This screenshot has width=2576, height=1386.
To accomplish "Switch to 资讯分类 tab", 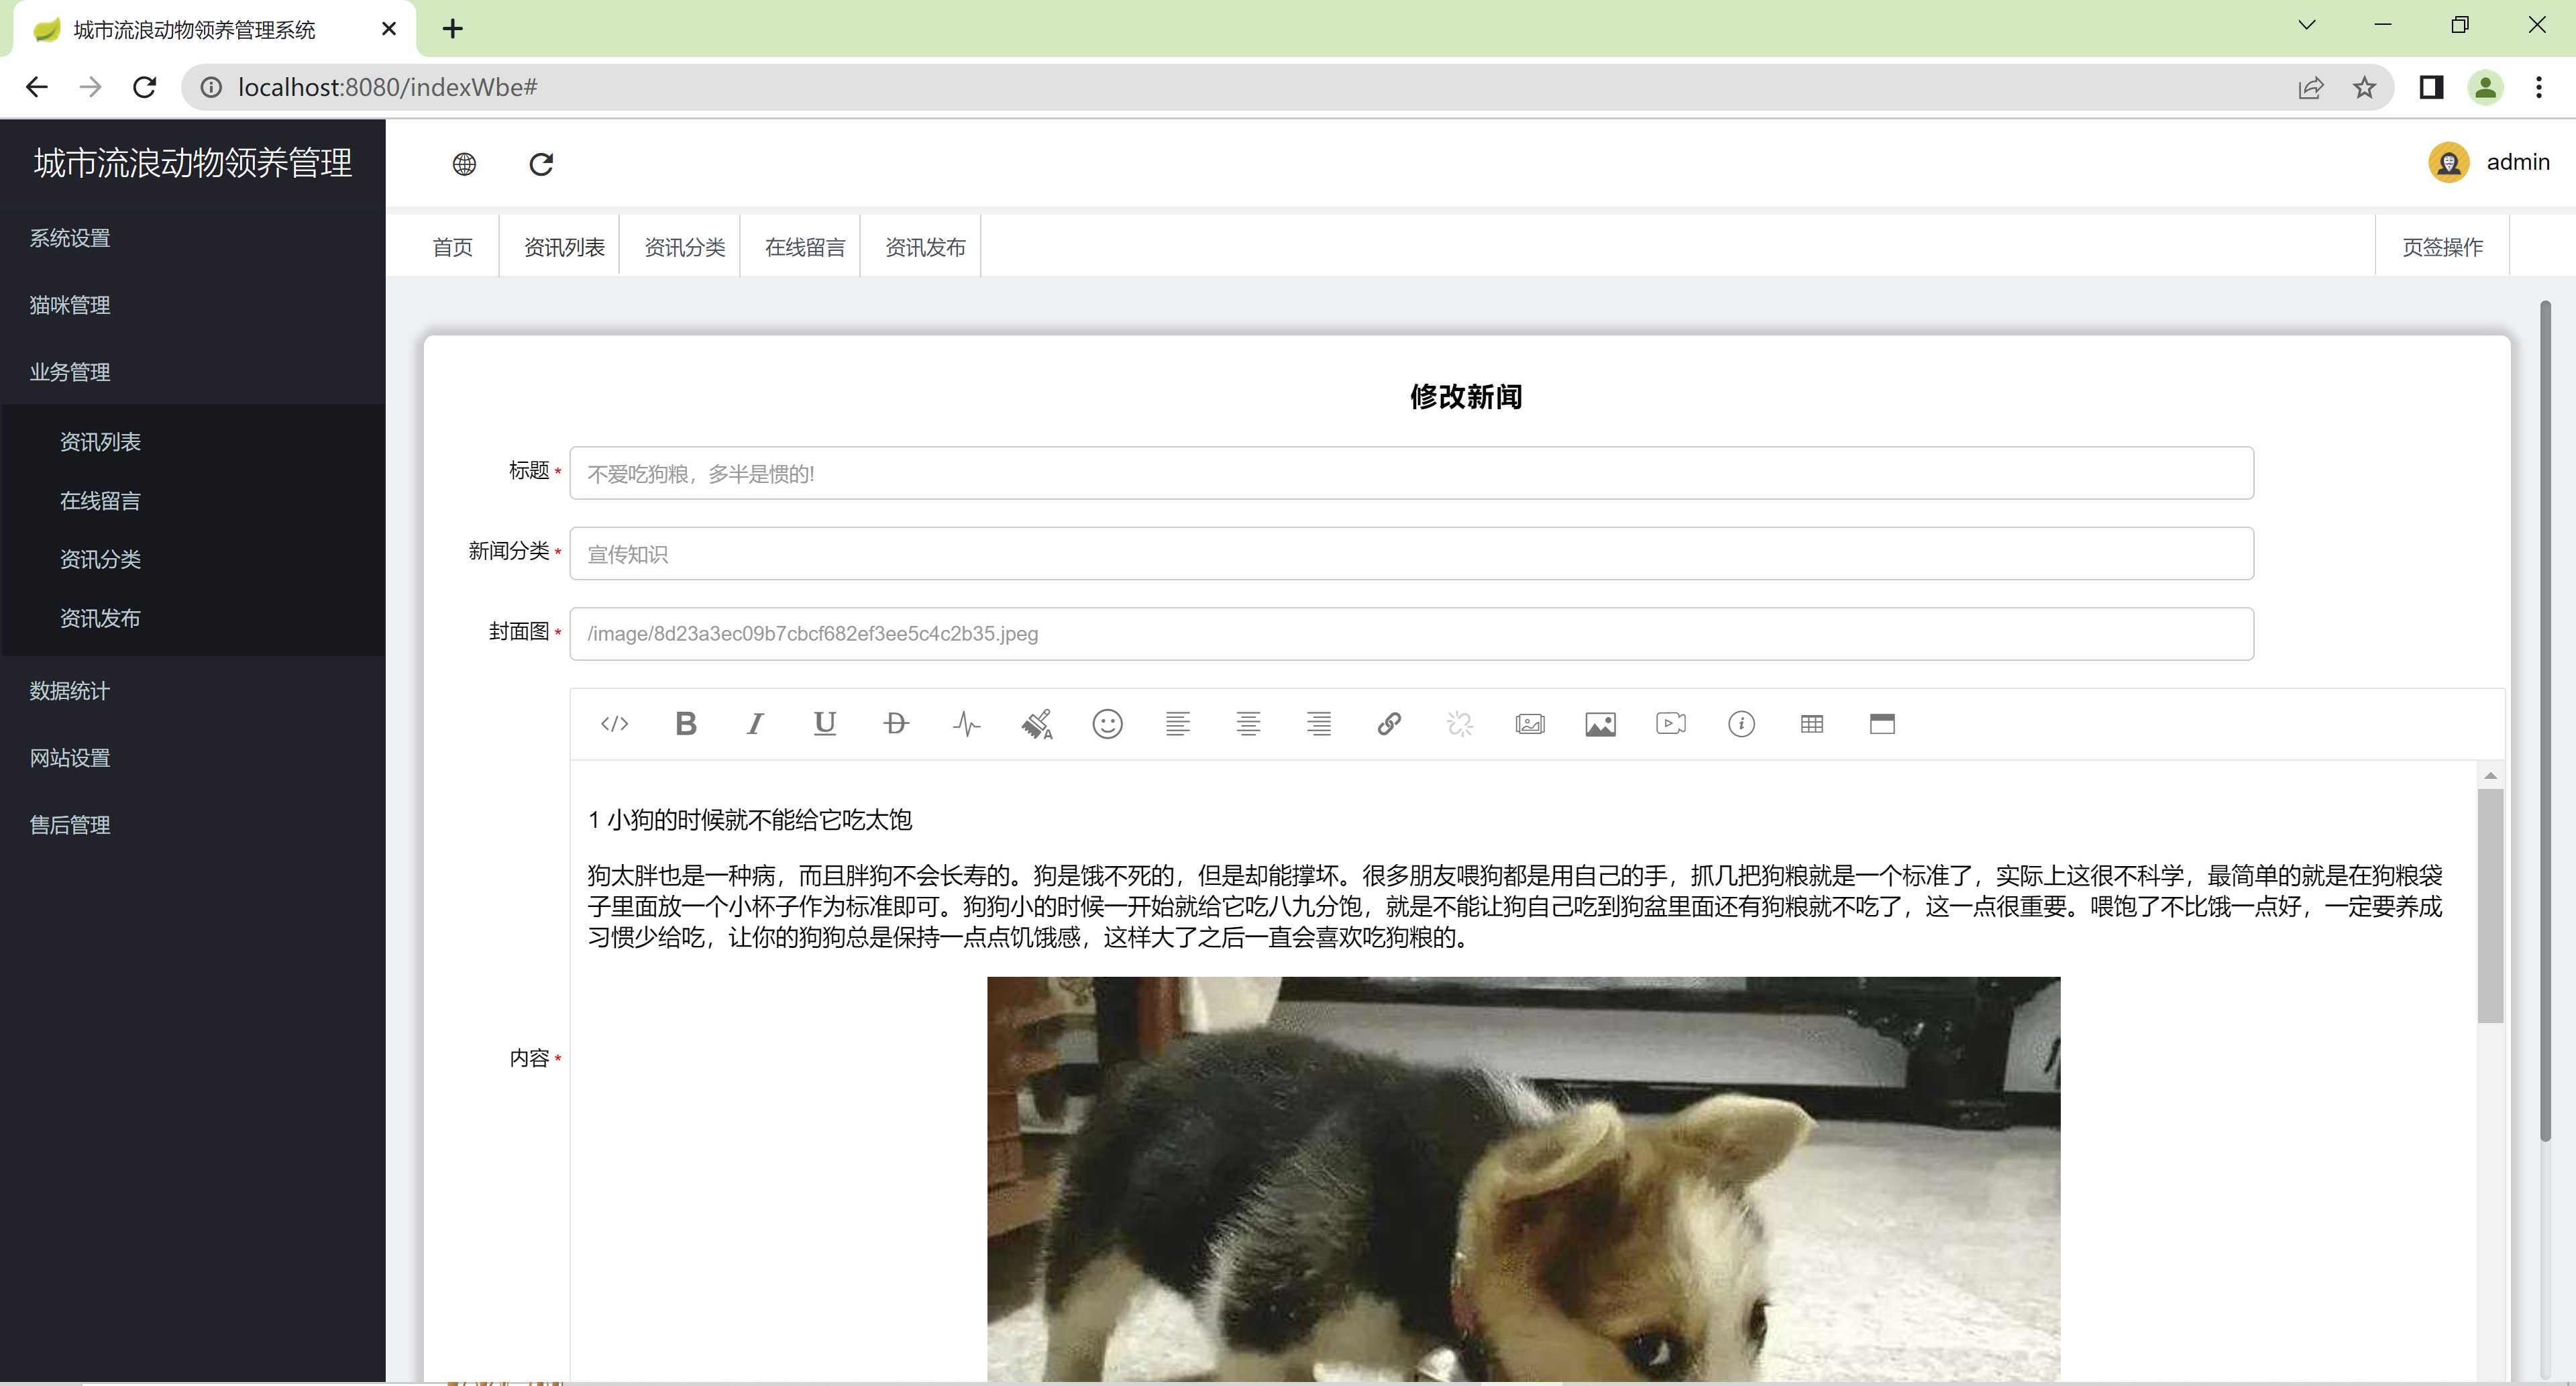I will [684, 247].
